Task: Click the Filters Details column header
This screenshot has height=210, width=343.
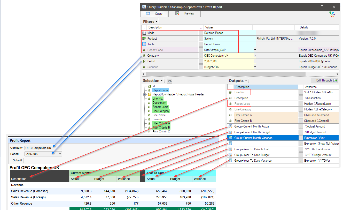Action: 318,27
